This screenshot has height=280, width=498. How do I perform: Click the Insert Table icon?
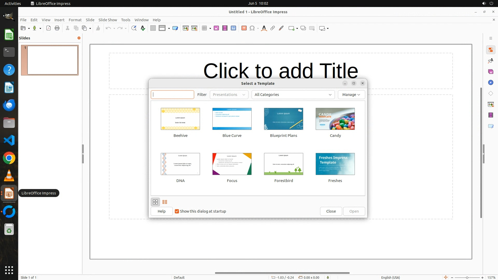(x=204, y=28)
